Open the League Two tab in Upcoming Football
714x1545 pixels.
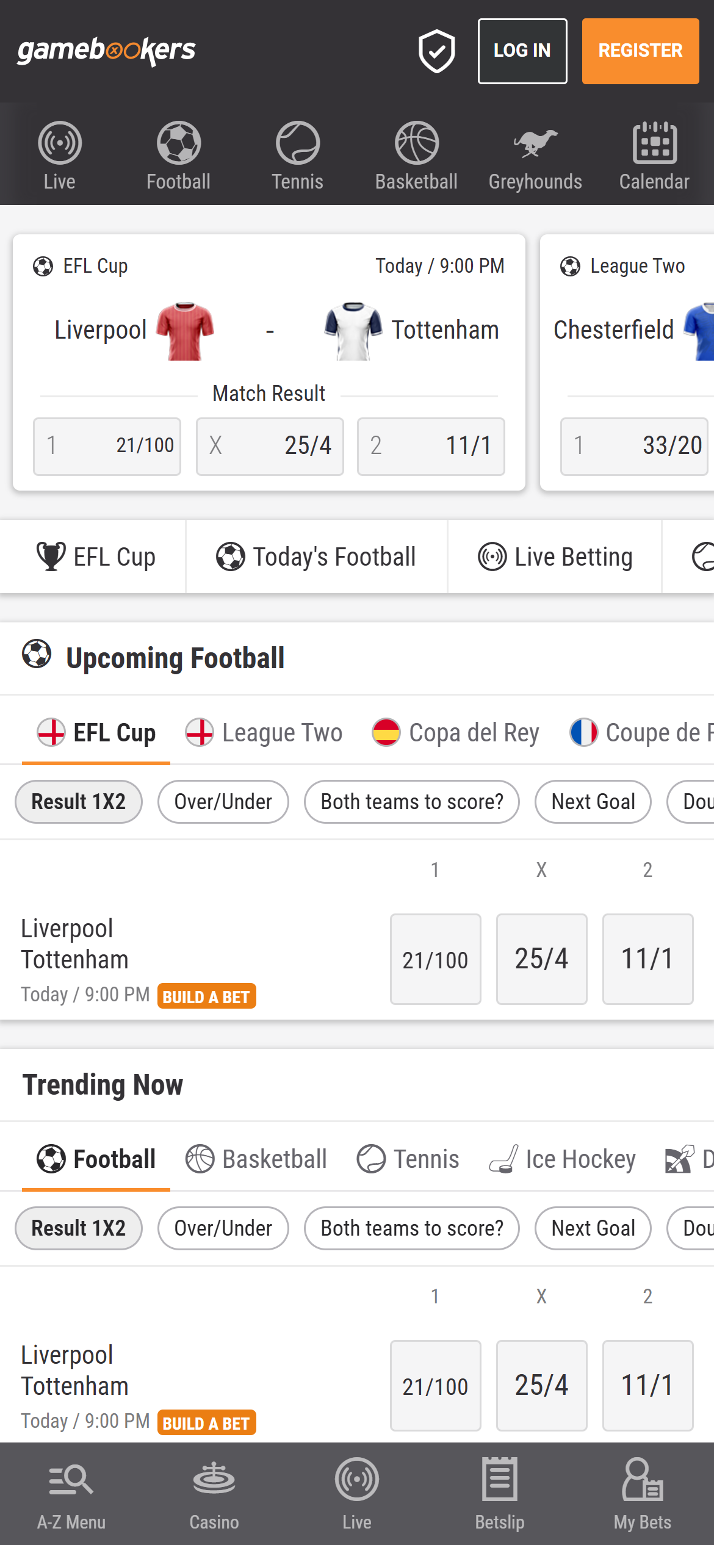[264, 732]
